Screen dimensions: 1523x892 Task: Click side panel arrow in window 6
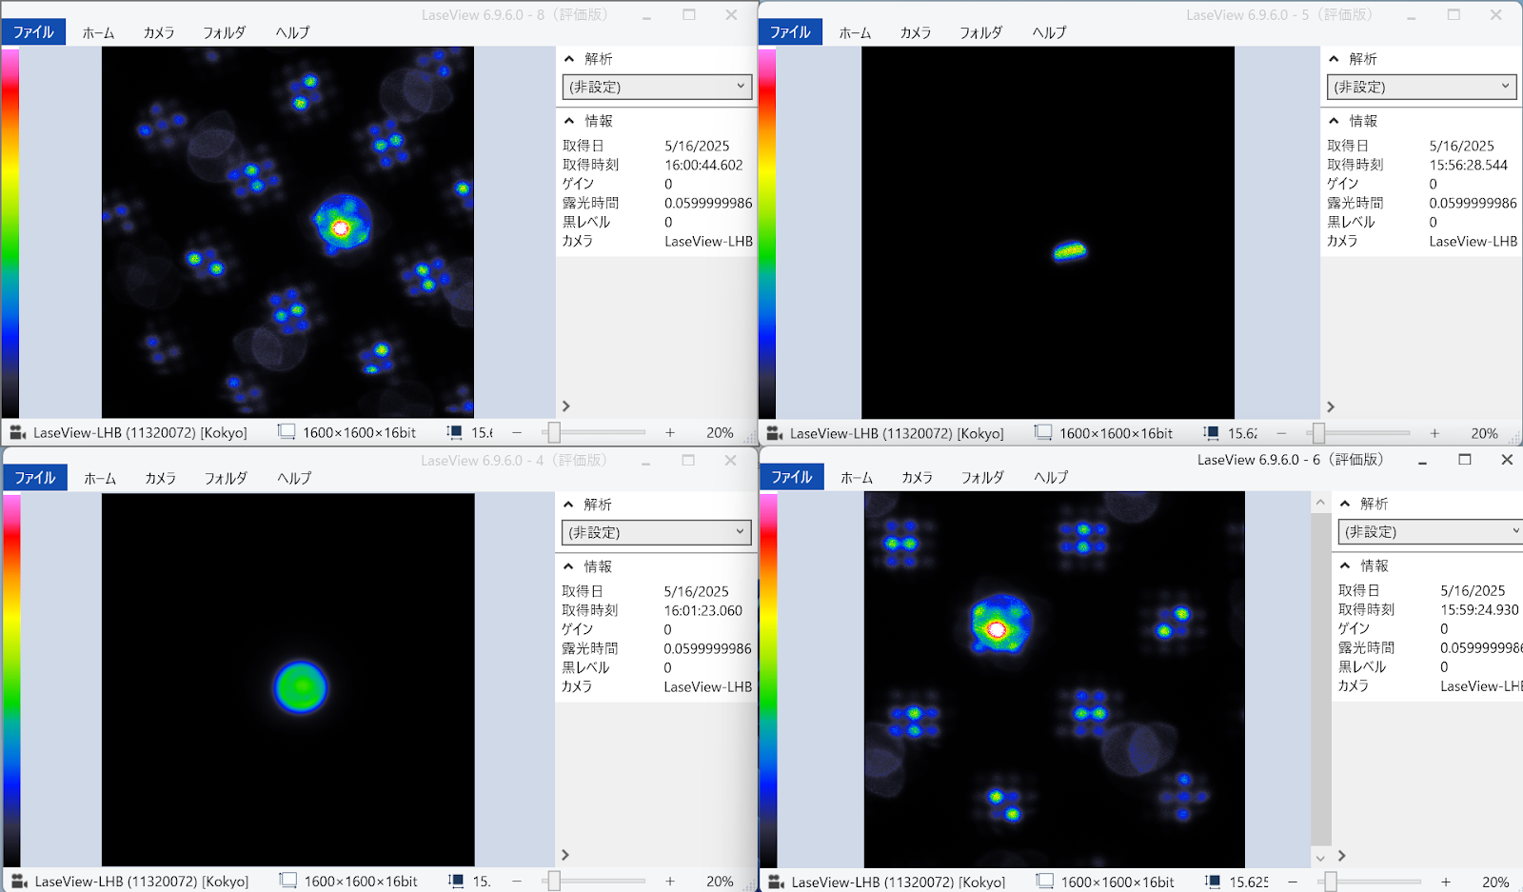[1342, 856]
